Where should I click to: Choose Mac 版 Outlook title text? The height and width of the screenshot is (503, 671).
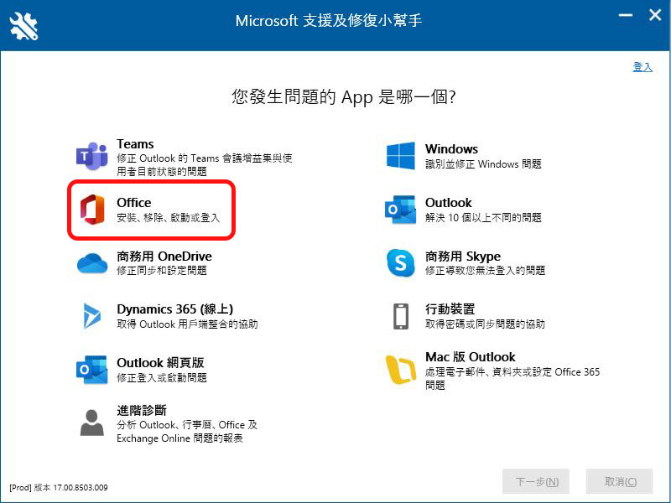471,357
